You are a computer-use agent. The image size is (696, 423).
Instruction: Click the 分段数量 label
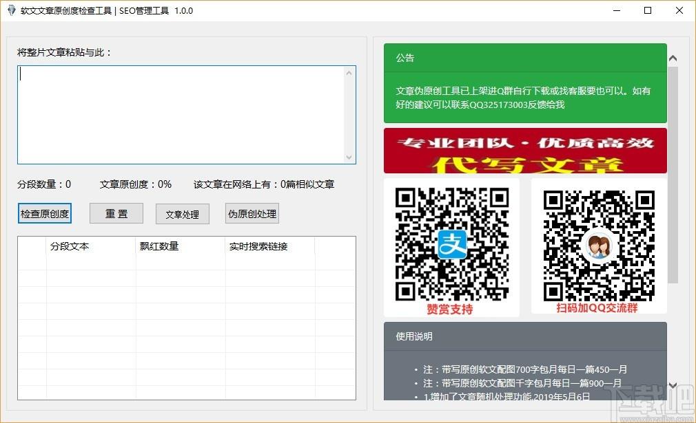(x=44, y=184)
